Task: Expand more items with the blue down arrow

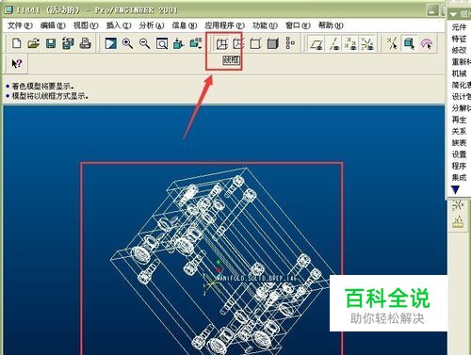Action: click(455, 189)
